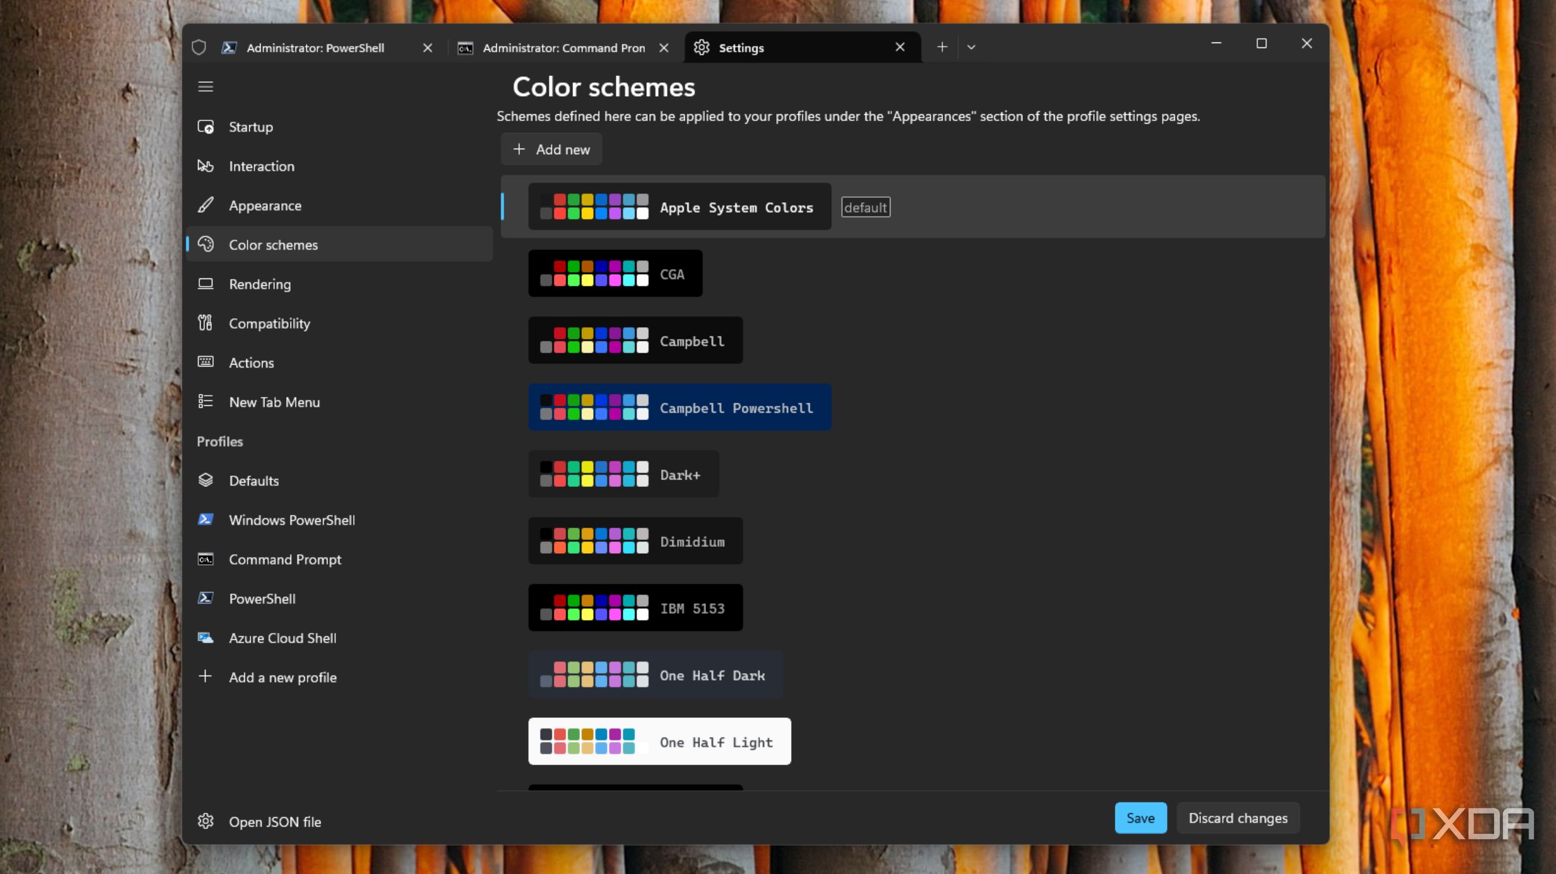Open Startup settings page
This screenshot has width=1556, height=874.
(x=339, y=127)
